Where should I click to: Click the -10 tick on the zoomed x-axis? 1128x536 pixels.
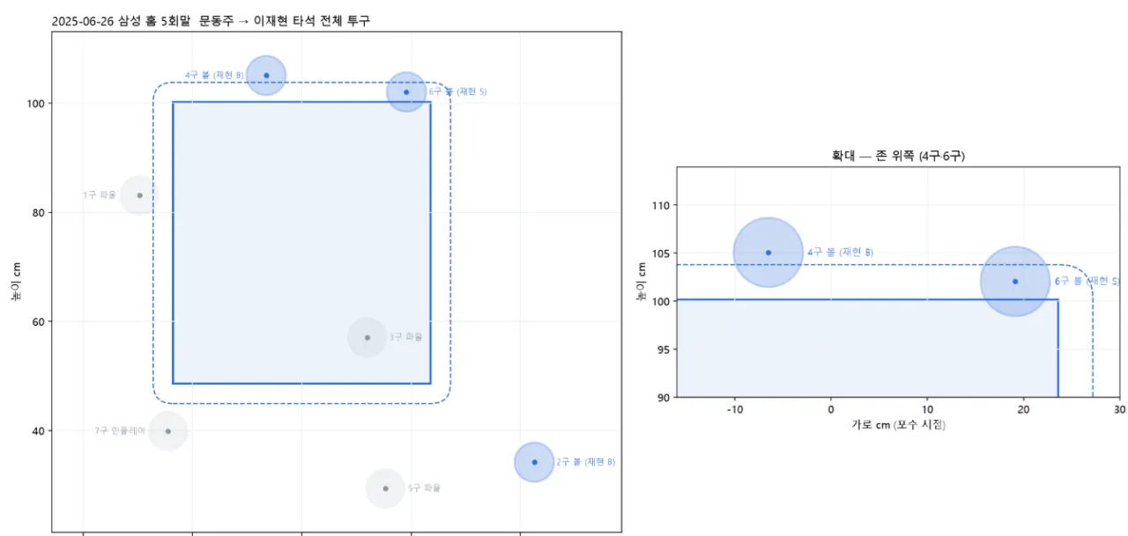coord(735,410)
